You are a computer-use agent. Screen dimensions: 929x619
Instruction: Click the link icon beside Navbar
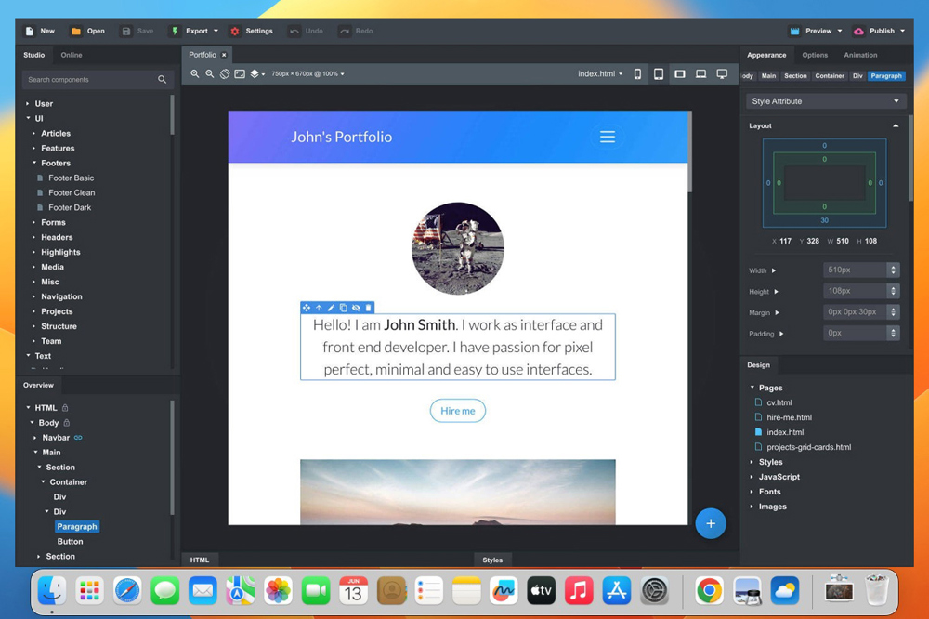78,438
